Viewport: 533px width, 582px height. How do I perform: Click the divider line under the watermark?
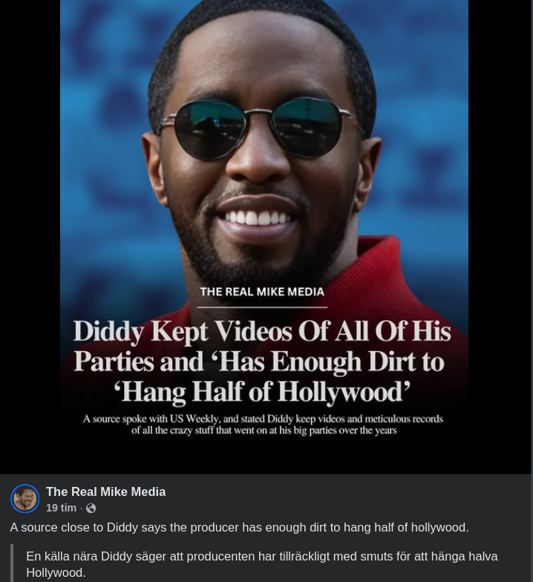[262, 307]
